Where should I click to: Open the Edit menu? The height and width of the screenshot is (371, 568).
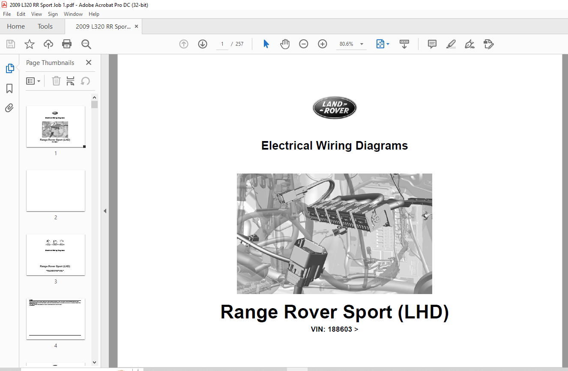point(21,14)
